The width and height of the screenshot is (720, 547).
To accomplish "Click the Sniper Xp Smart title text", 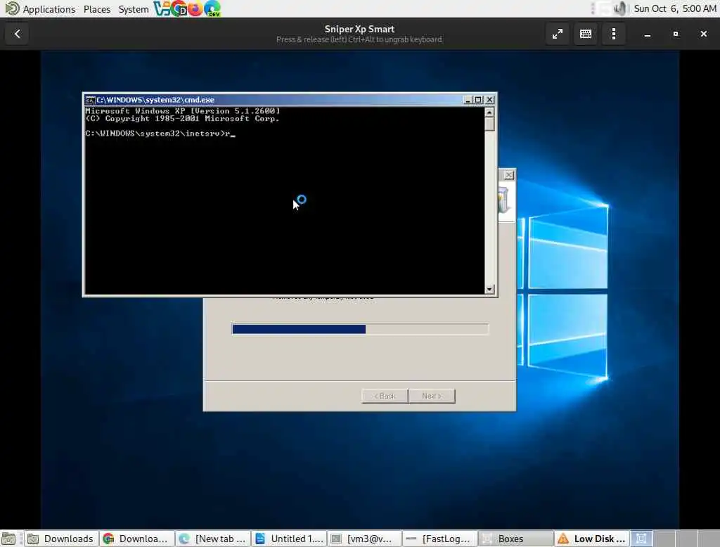I will pos(359,29).
